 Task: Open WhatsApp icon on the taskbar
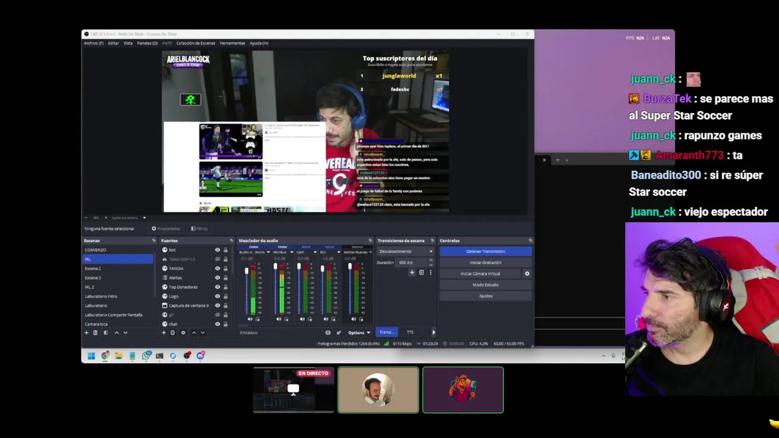pos(146,356)
